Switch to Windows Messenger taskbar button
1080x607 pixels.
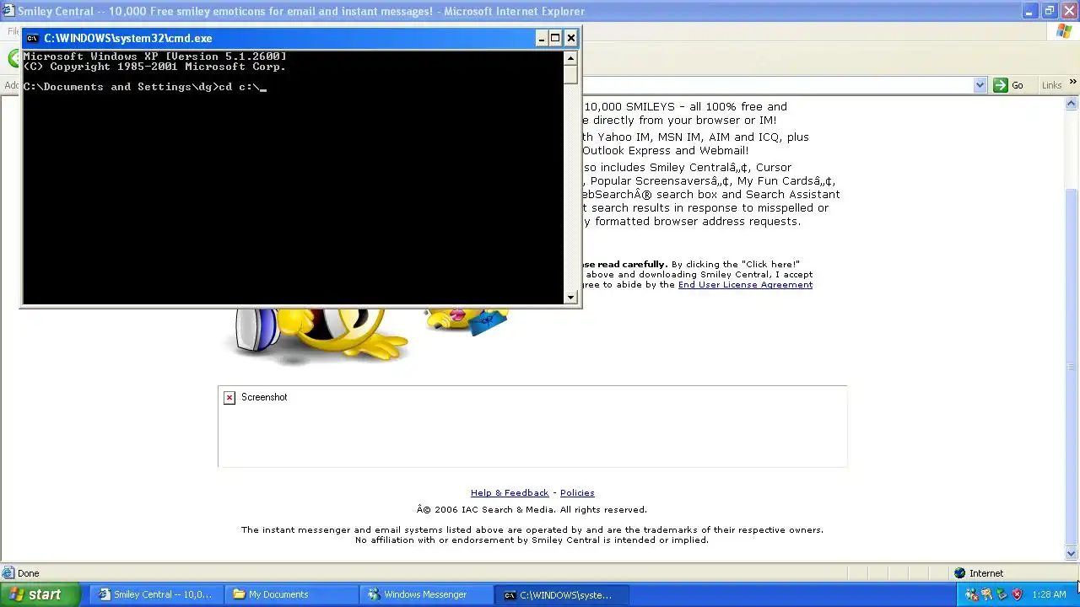tap(425, 594)
